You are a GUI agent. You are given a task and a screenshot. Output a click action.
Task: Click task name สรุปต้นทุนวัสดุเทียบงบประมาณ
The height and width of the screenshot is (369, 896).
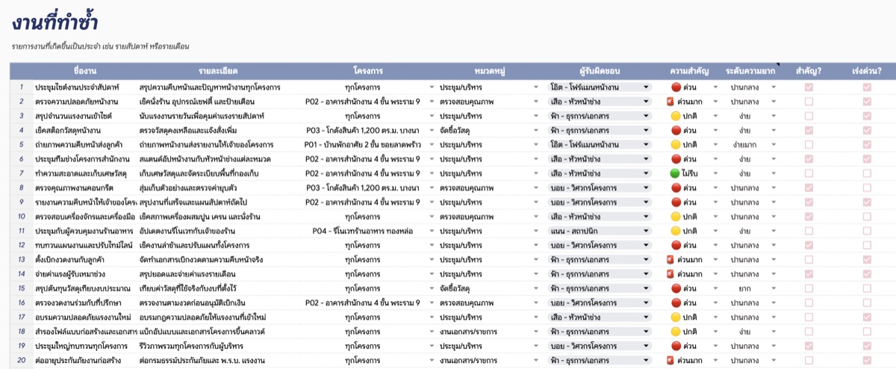[x=81, y=288]
